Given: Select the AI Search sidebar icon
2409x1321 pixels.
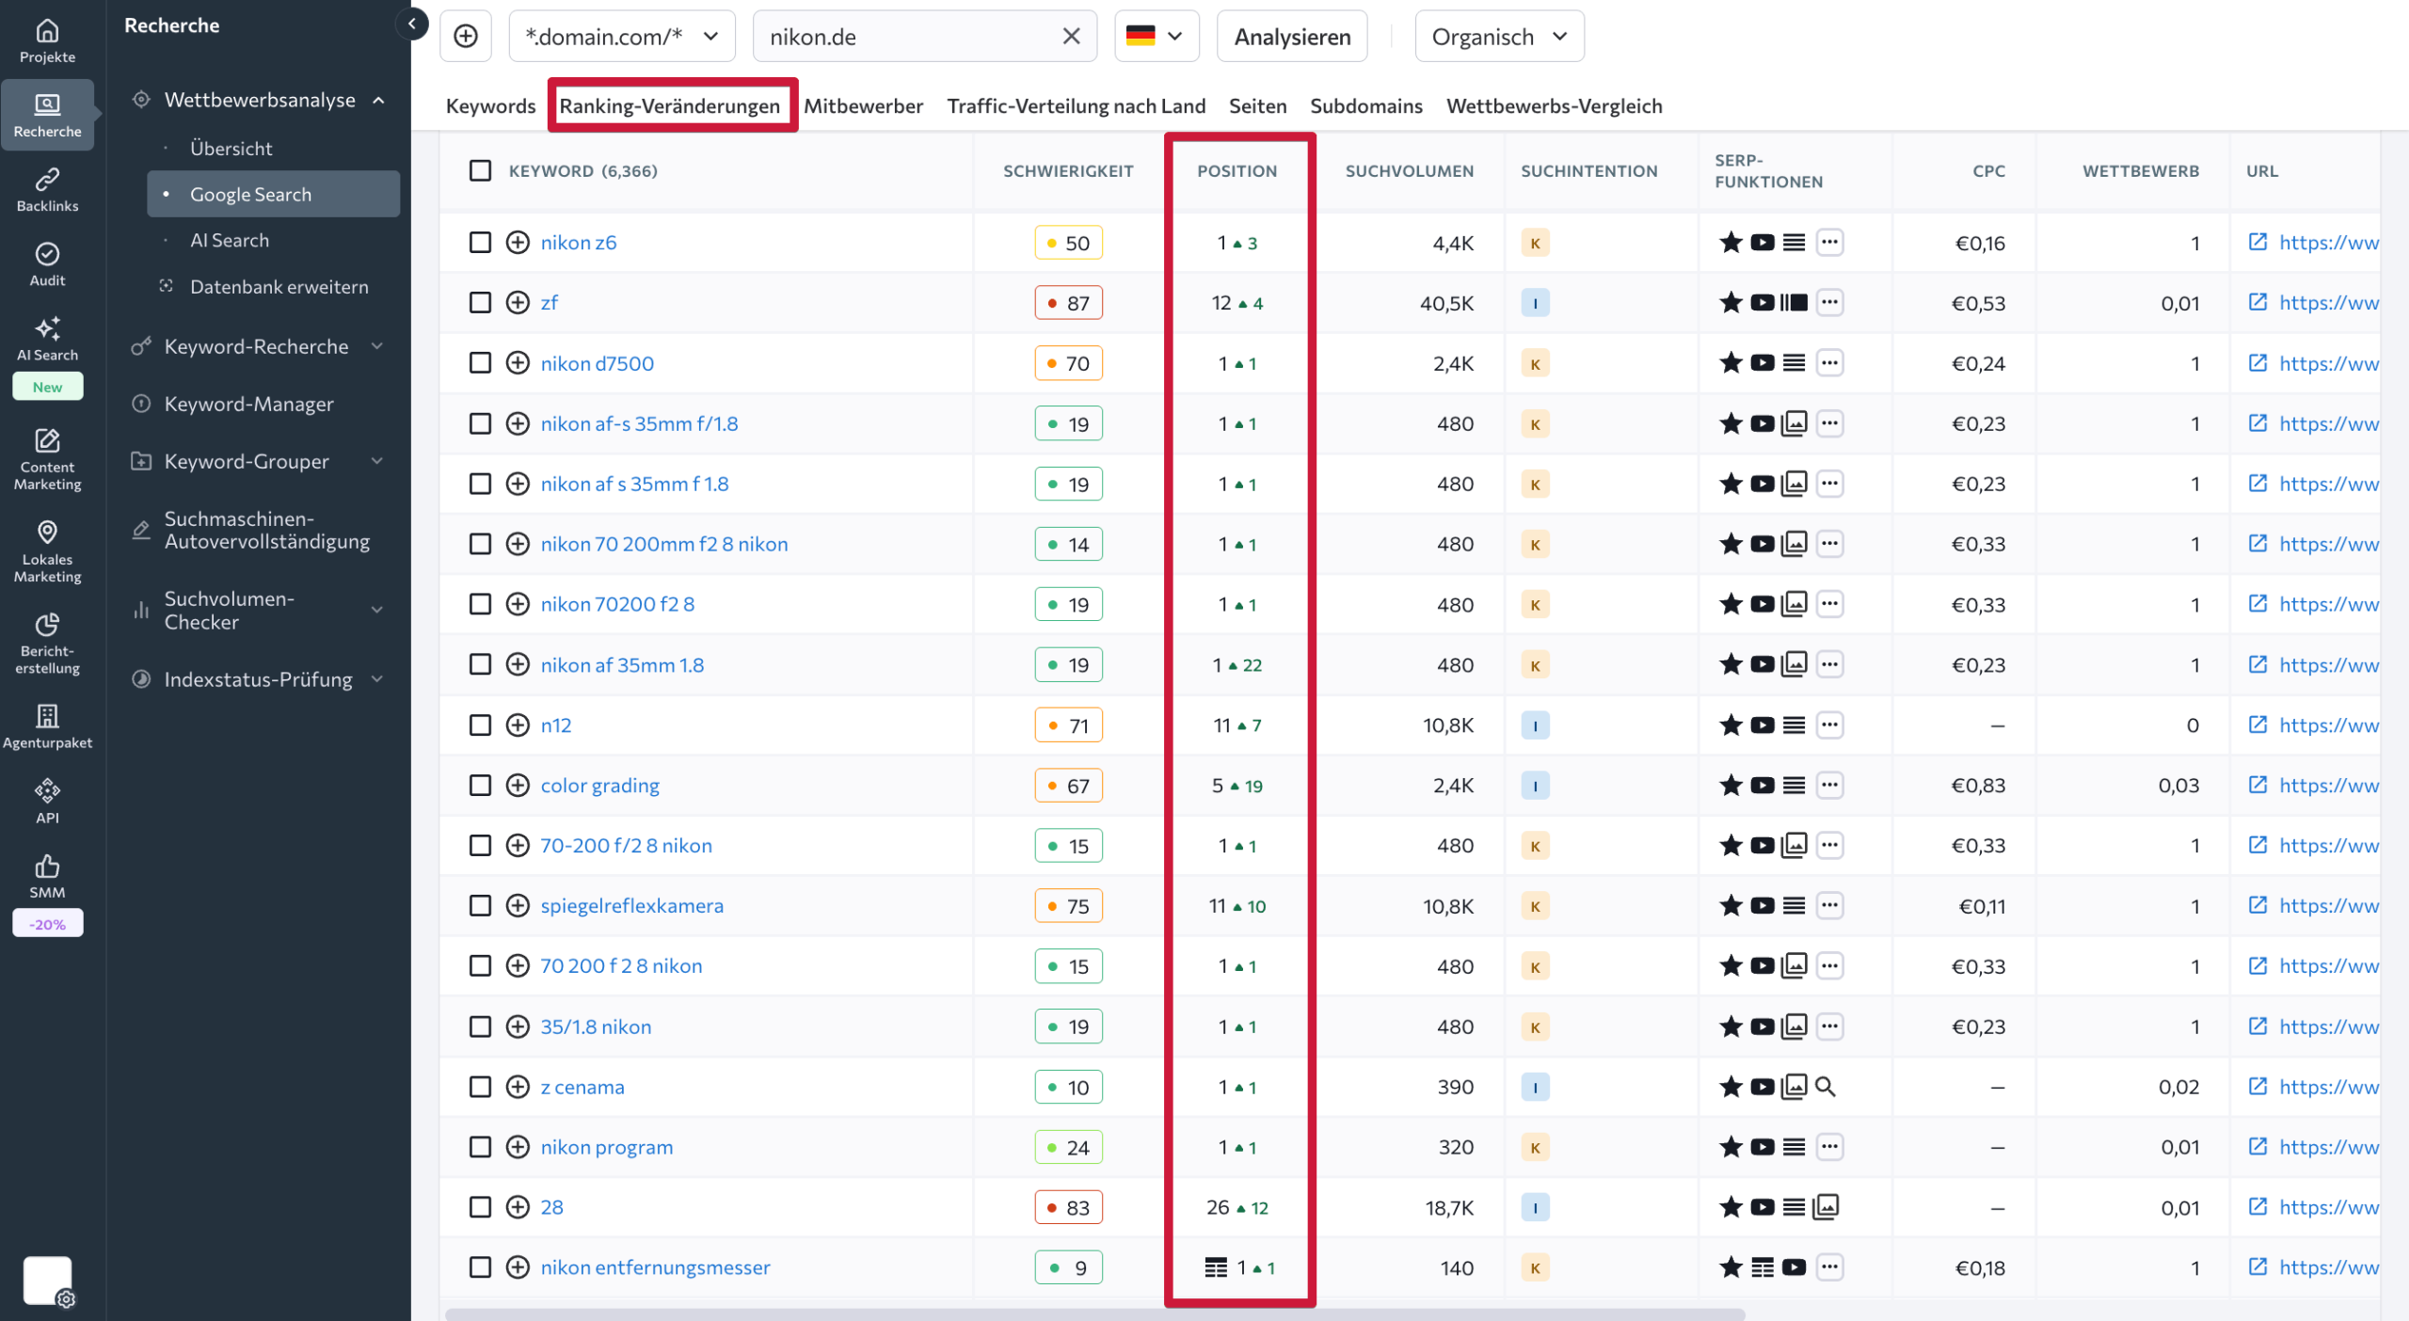Looking at the screenshot, I should click(x=47, y=339).
